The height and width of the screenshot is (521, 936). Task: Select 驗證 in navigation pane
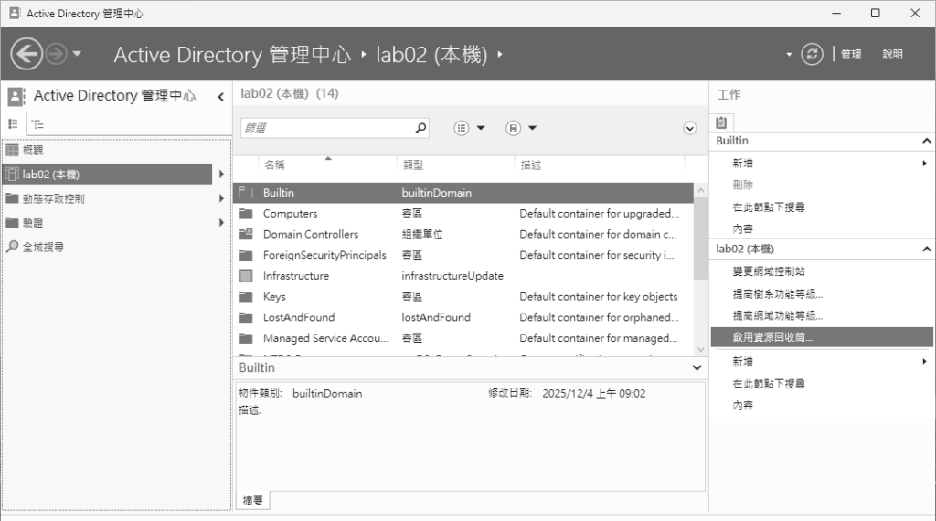click(33, 223)
